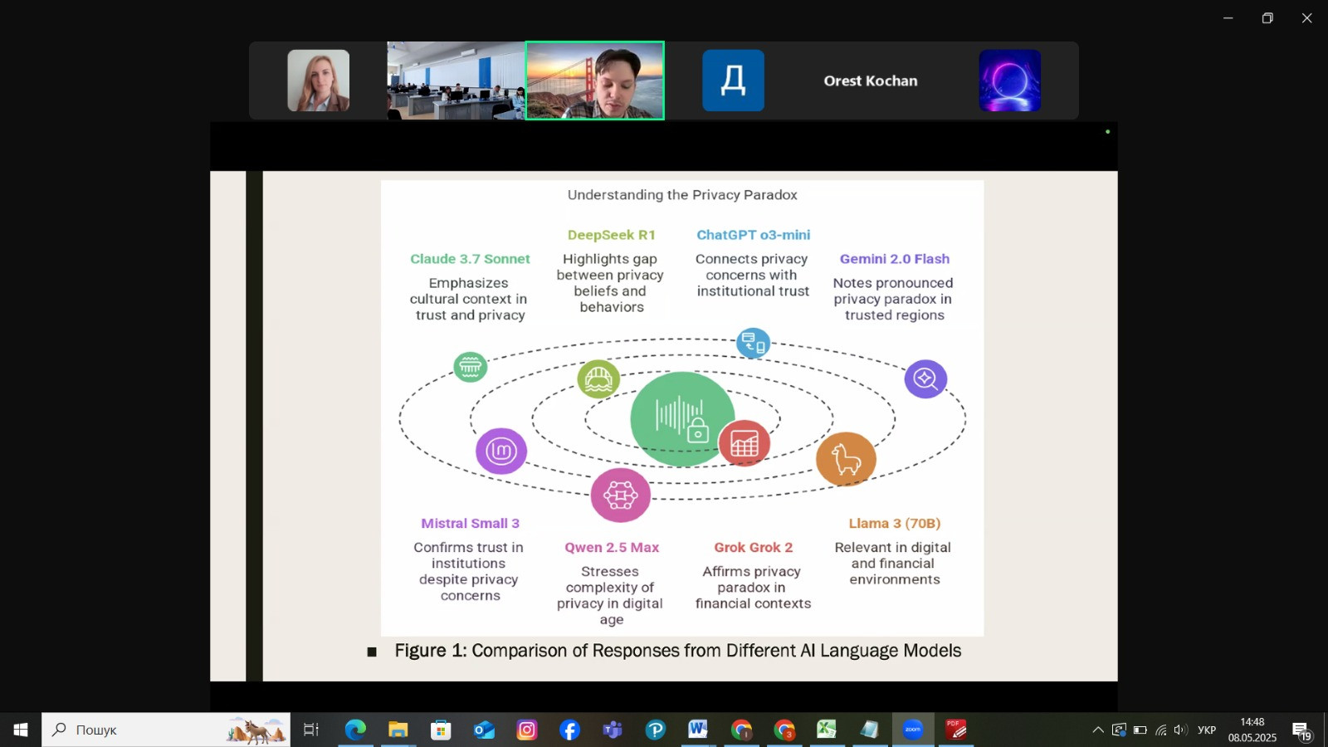Switch to Microsoft Word on the taskbar
1328x747 pixels.
point(698,730)
